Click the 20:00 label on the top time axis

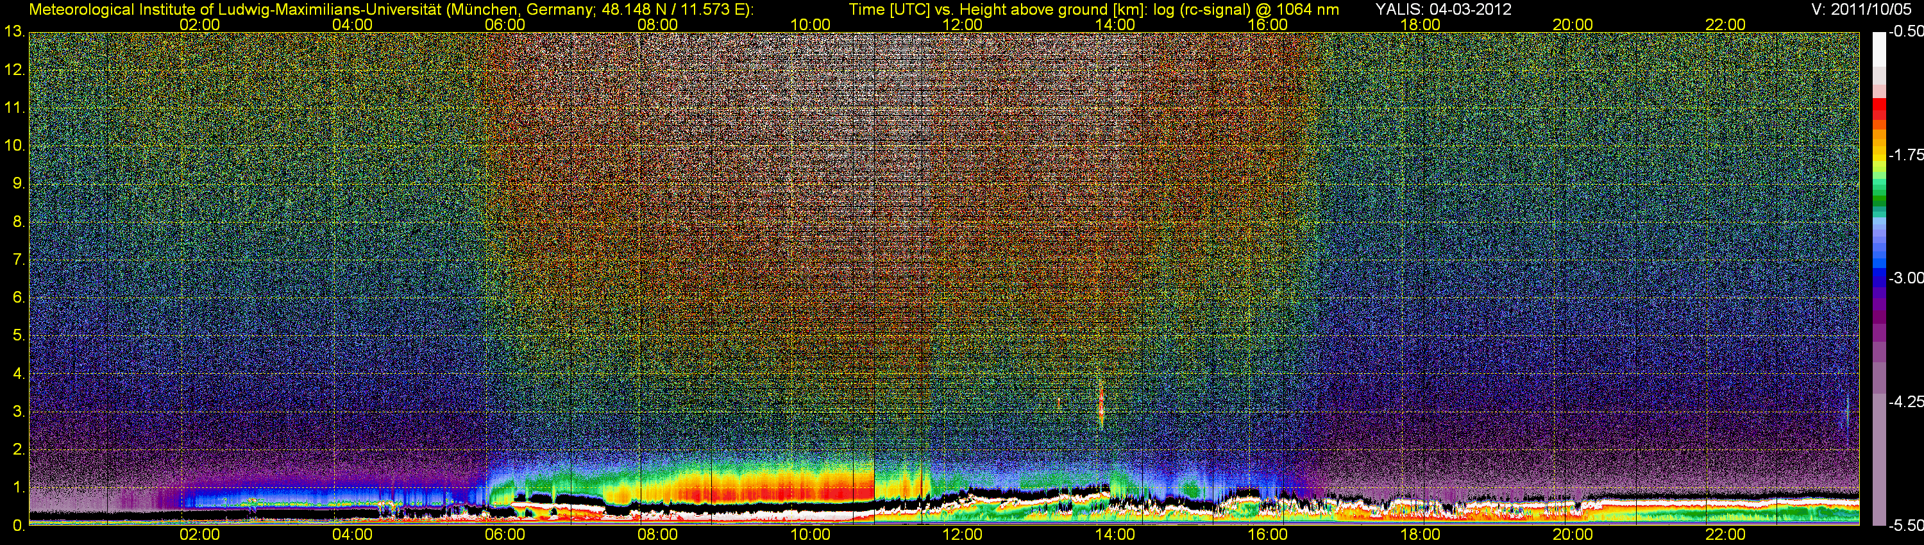(1572, 24)
